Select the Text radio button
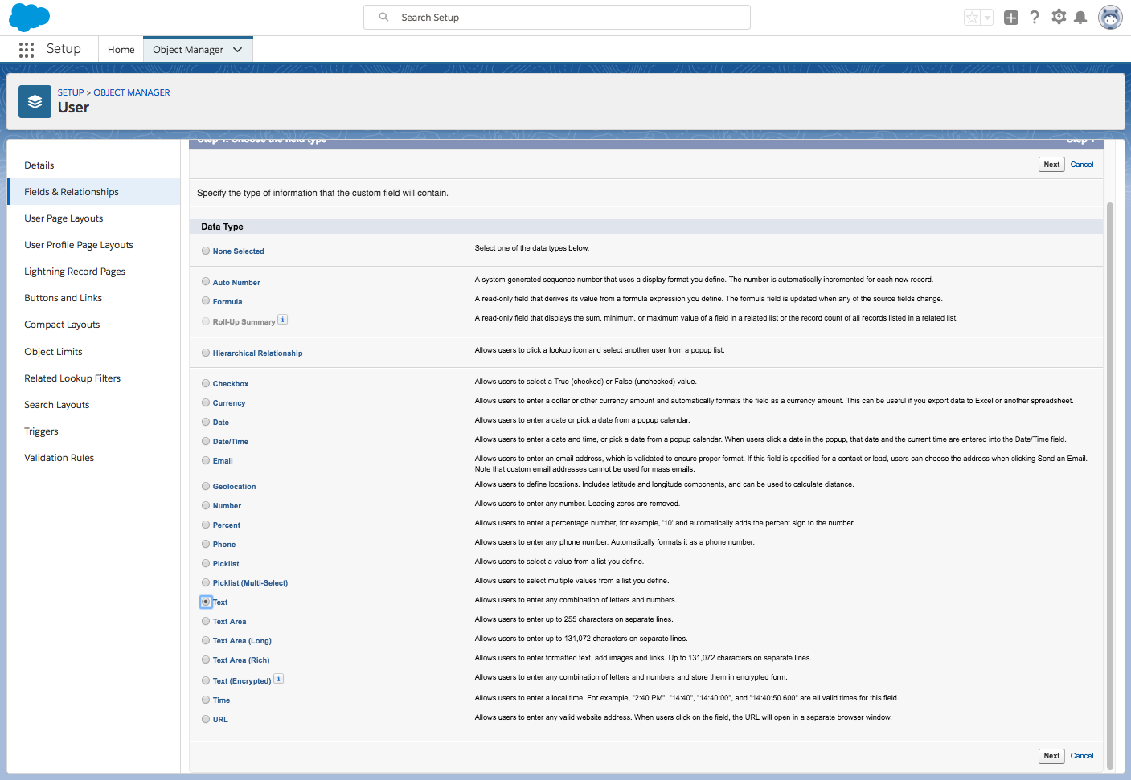The width and height of the screenshot is (1131, 780). click(206, 602)
